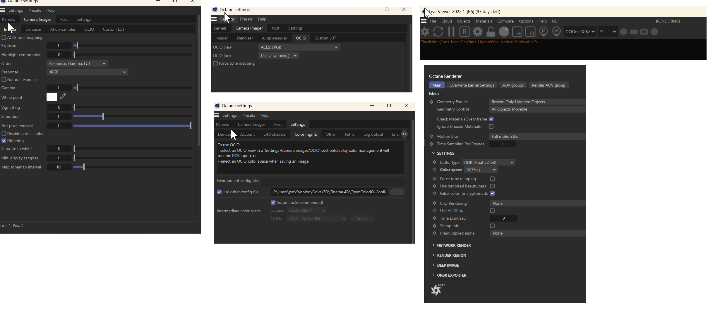This screenshot has width=713, height=310.
Task: Click the Octane logo send-scene icon in Live Viewer toolbar
Action: click(425, 32)
